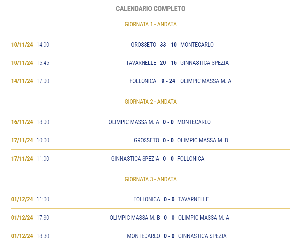Click Follonica in the 14/11/24 match
This screenshot has height=245, width=291.
(x=143, y=81)
